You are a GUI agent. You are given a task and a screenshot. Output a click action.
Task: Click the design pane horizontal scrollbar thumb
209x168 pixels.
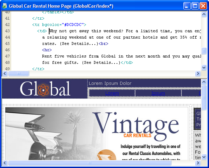[x=90, y=163]
